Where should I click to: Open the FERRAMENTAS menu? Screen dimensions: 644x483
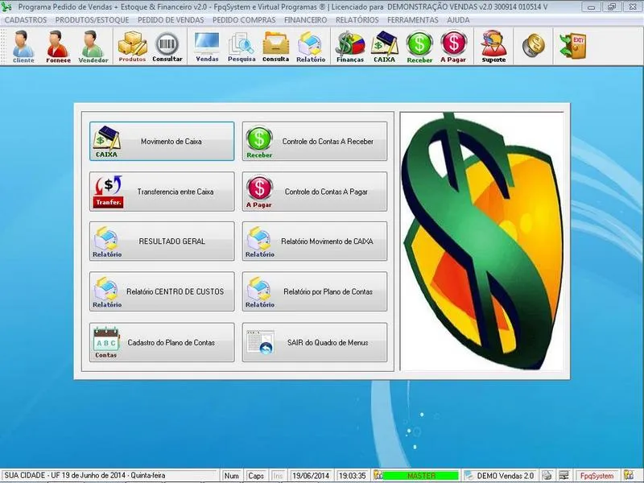(413, 20)
